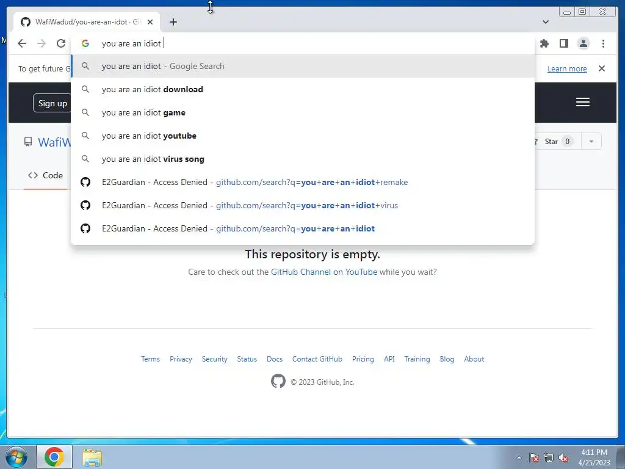Open the Pricing footer link
This screenshot has height=469, width=625.
coord(363,359)
